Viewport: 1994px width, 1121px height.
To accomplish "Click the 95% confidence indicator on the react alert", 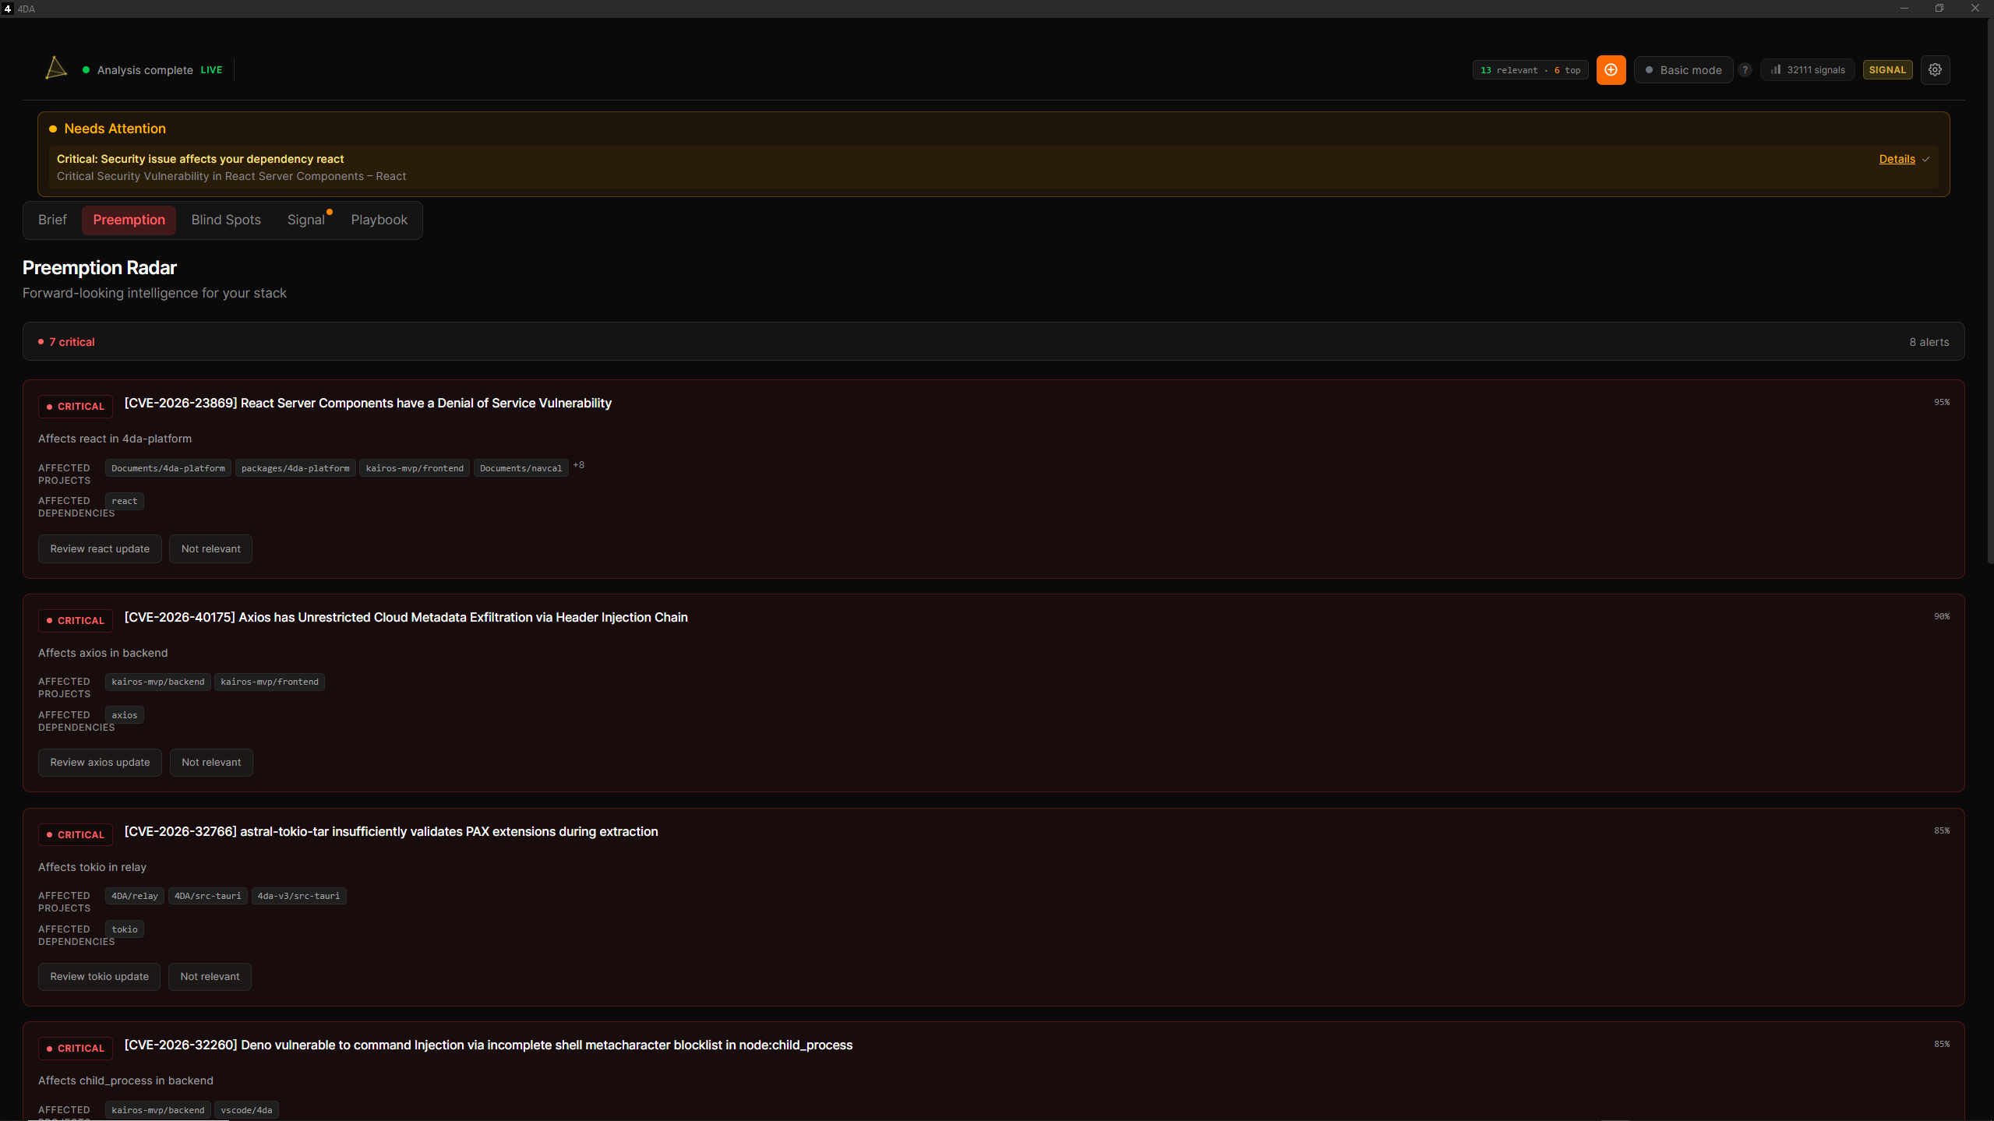I will click(1940, 402).
